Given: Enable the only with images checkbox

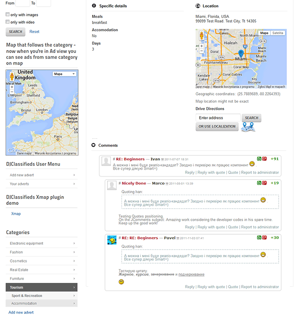Looking at the screenshot, I should [8, 14].
